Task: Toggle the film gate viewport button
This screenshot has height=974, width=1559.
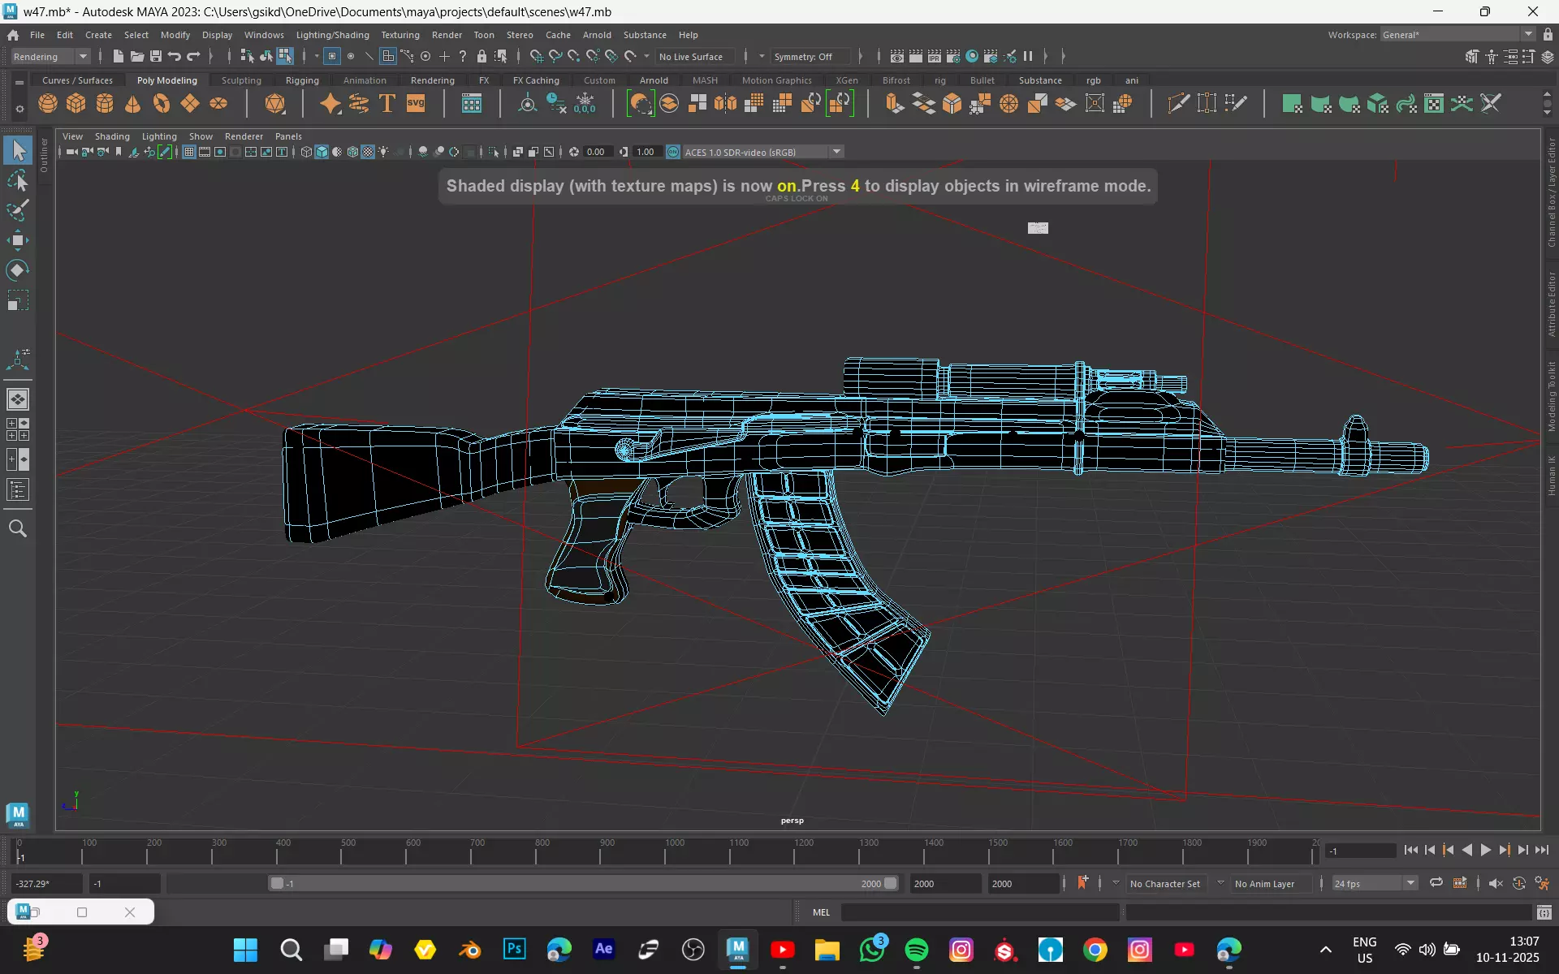Action: pyautogui.click(x=205, y=152)
